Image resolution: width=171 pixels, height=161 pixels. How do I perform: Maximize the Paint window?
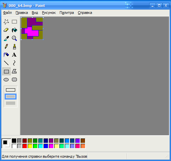tap(159, 5)
